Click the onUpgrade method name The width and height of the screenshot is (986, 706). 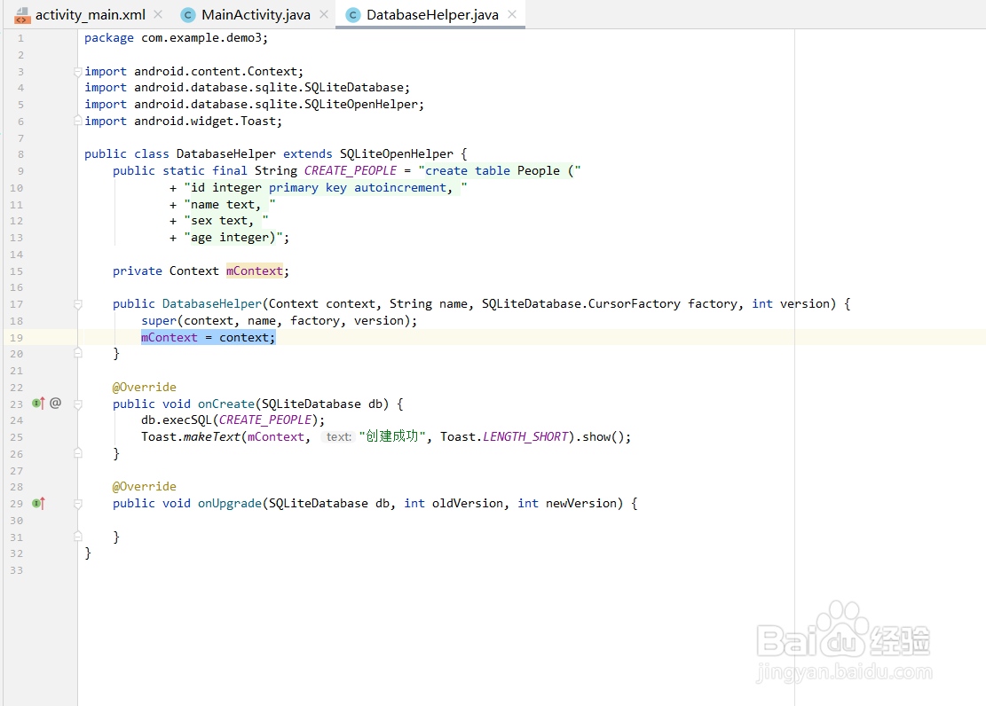point(230,504)
